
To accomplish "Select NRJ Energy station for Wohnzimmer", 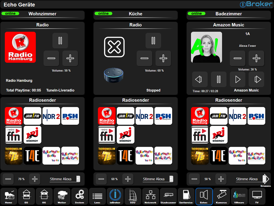I will 32,135.
